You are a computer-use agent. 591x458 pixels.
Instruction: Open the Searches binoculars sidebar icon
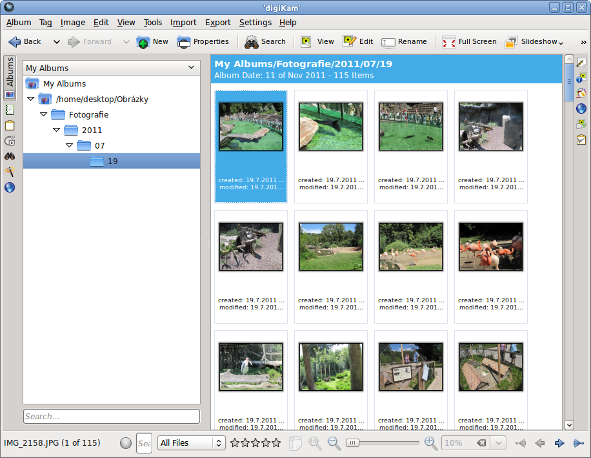10,156
